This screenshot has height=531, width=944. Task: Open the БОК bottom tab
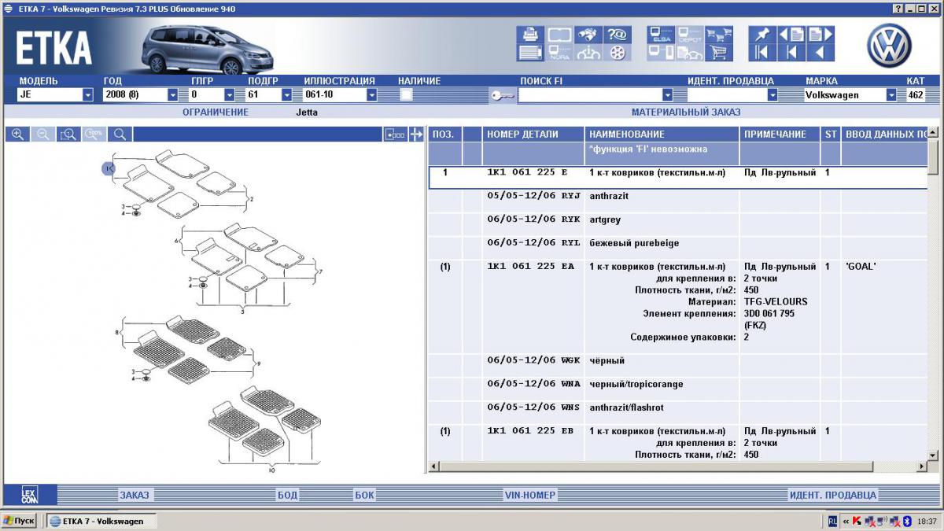coord(364,496)
